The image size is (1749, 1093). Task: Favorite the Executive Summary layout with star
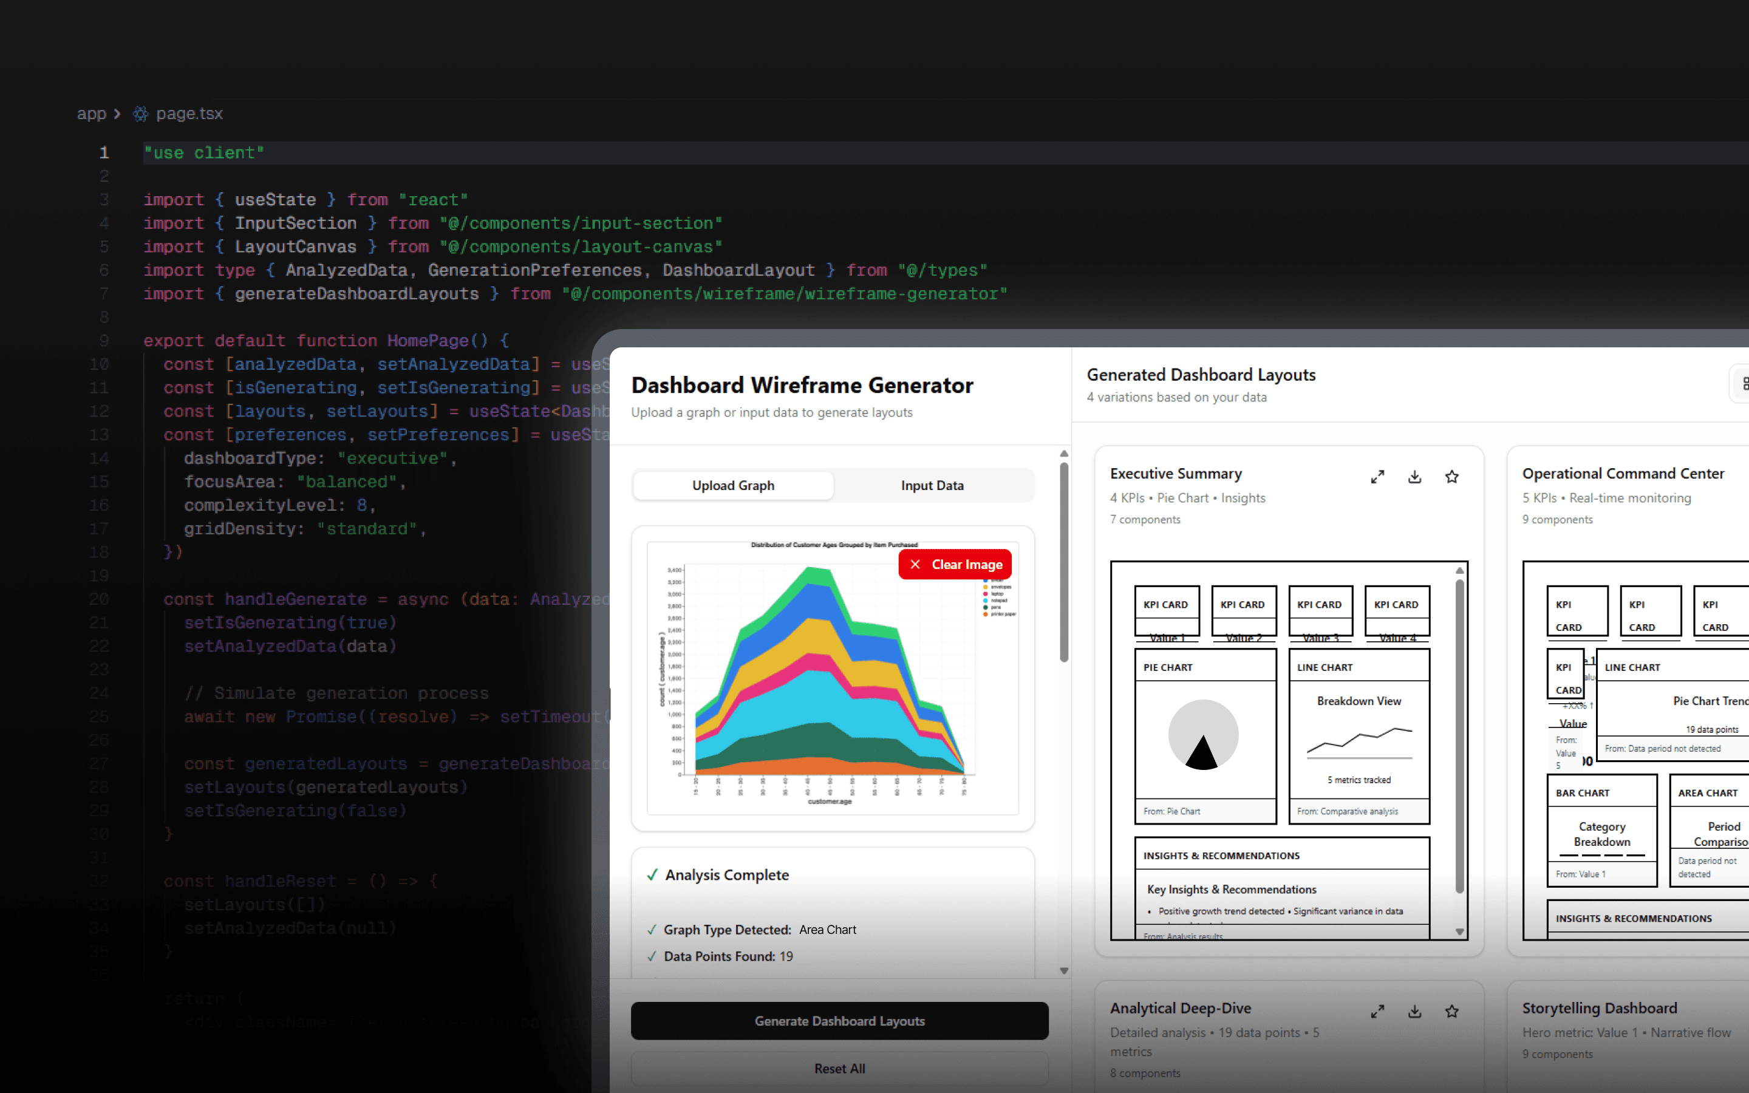coord(1452,477)
